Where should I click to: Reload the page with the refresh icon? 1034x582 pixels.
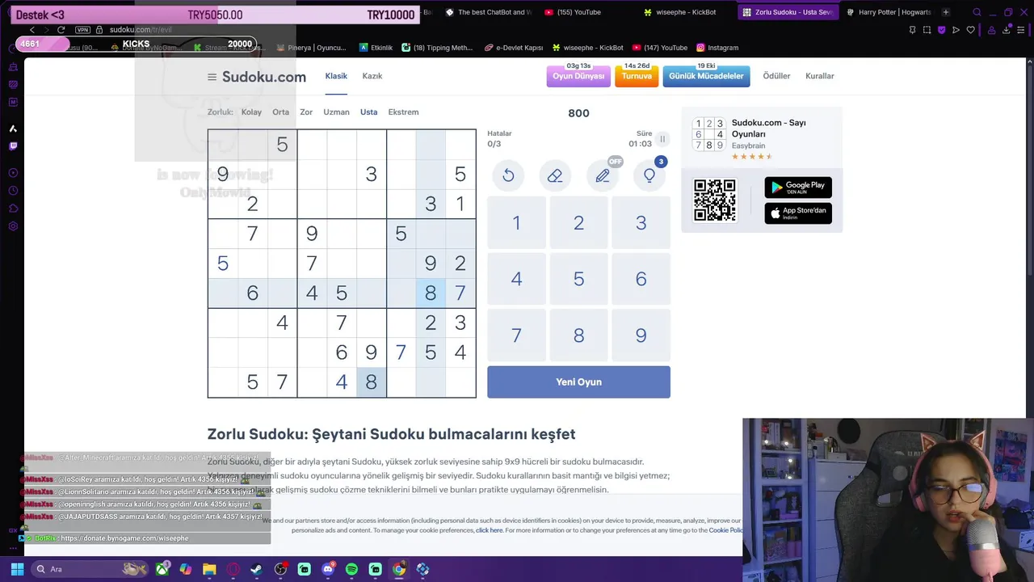coord(61,30)
